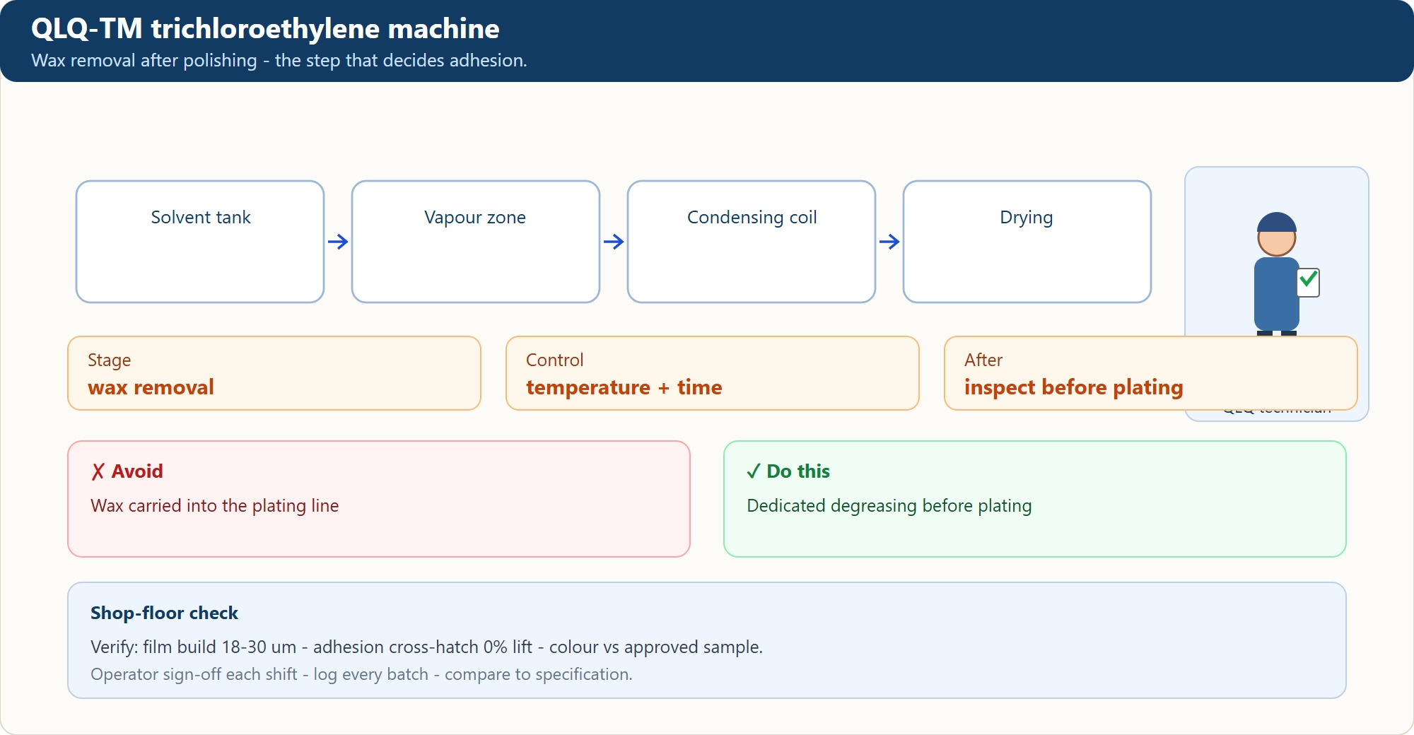Click the subtitle about wax removal after polishing
1414x735 pixels.
pos(279,61)
